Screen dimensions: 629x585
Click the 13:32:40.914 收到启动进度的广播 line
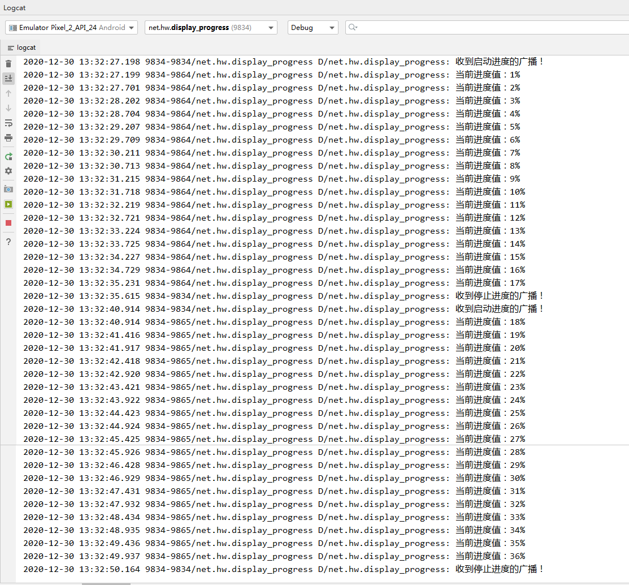pos(283,309)
